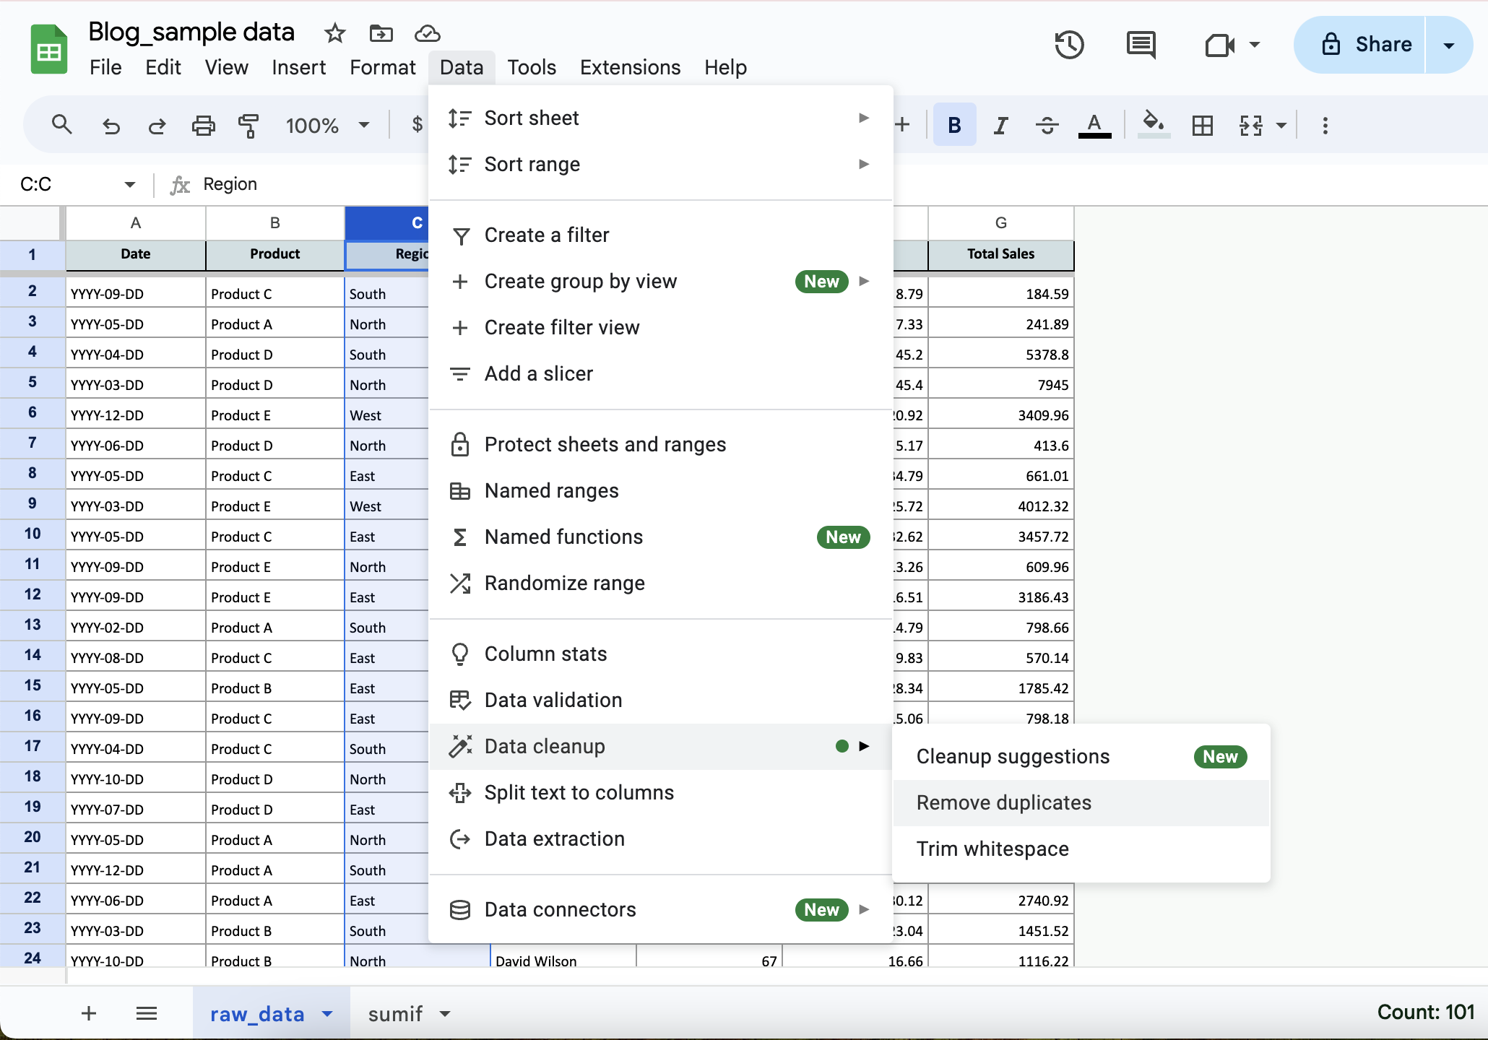Viewport: 1488px width, 1040px height.
Task: Open the 100% zoom dropdown
Action: click(x=327, y=126)
